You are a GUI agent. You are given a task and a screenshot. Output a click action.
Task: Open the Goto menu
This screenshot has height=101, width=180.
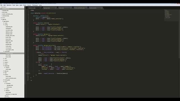[21, 5]
